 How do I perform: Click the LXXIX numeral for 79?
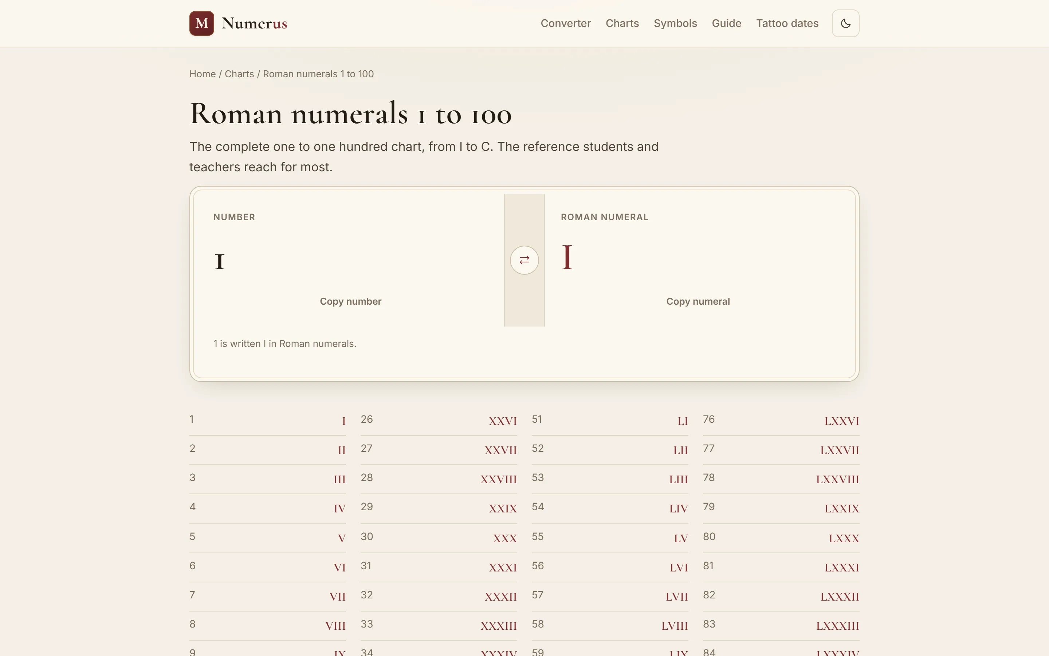(841, 508)
